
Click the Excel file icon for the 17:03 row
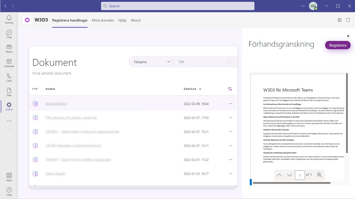pos(35,118)
